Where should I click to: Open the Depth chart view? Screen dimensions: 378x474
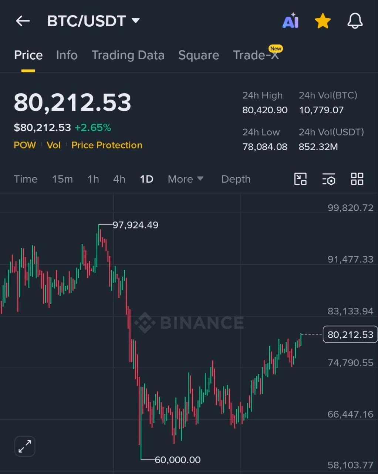click(x=236, y=179)
